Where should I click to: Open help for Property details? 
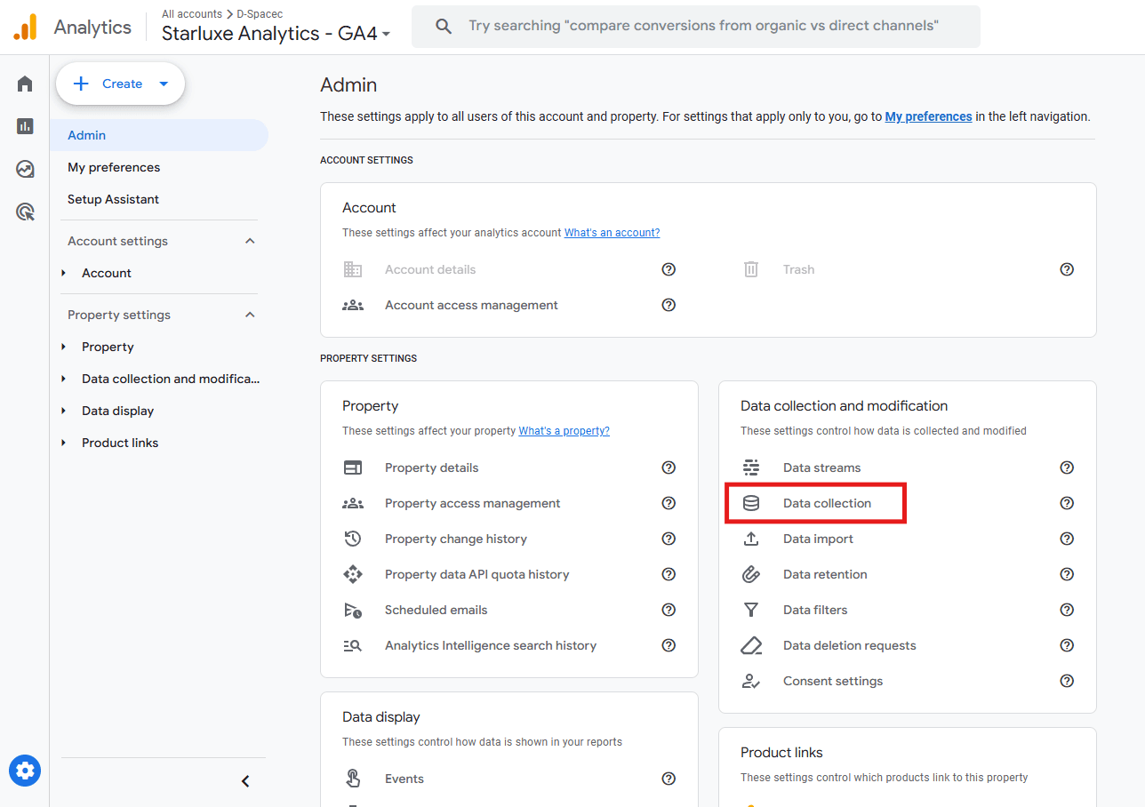coord(669,467)
